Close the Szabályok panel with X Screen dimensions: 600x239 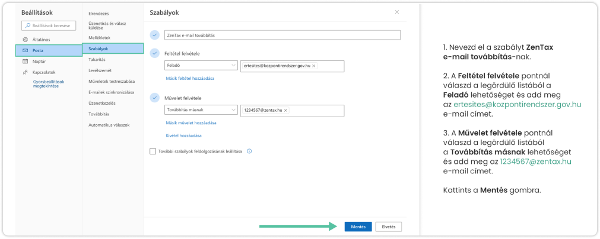(396, 12)
